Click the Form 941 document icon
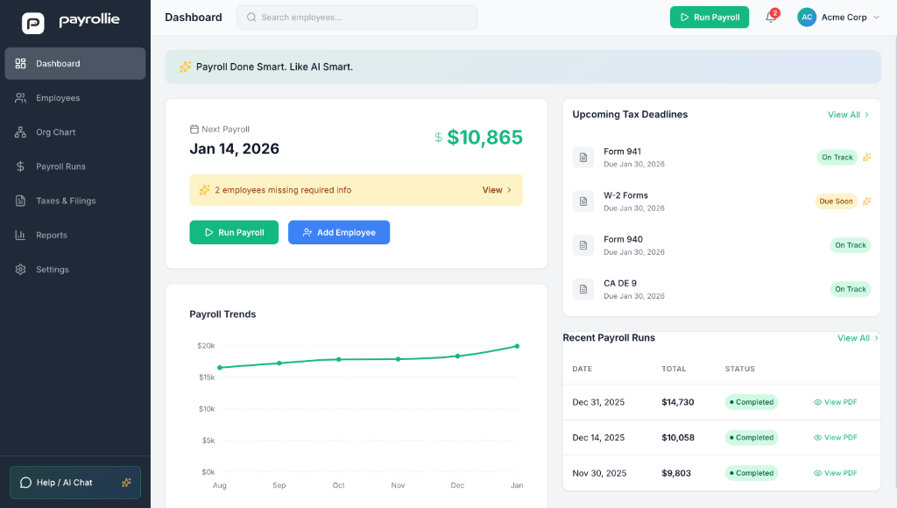The width and height of the screenshot is (897, 508). (583, 158)
